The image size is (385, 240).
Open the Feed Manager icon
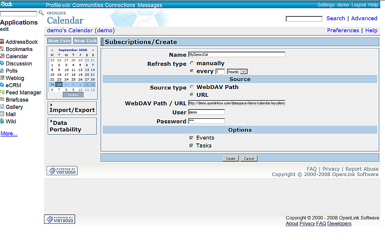[2, 92]
